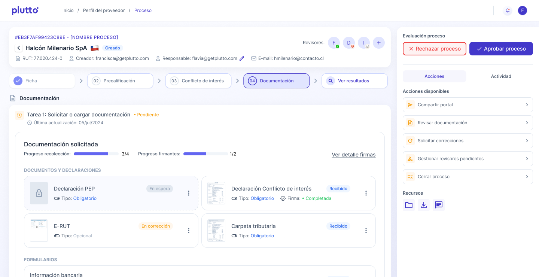Click the notification bell icon

tap(508, 10)
